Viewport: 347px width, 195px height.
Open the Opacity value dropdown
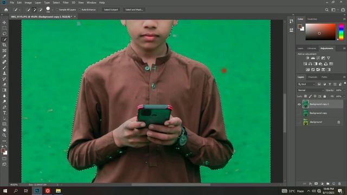coord(344,90)
